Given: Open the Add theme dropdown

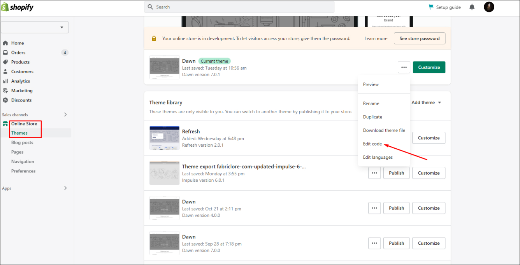Looking at the screenshot, I should click(x=427, y=103).
